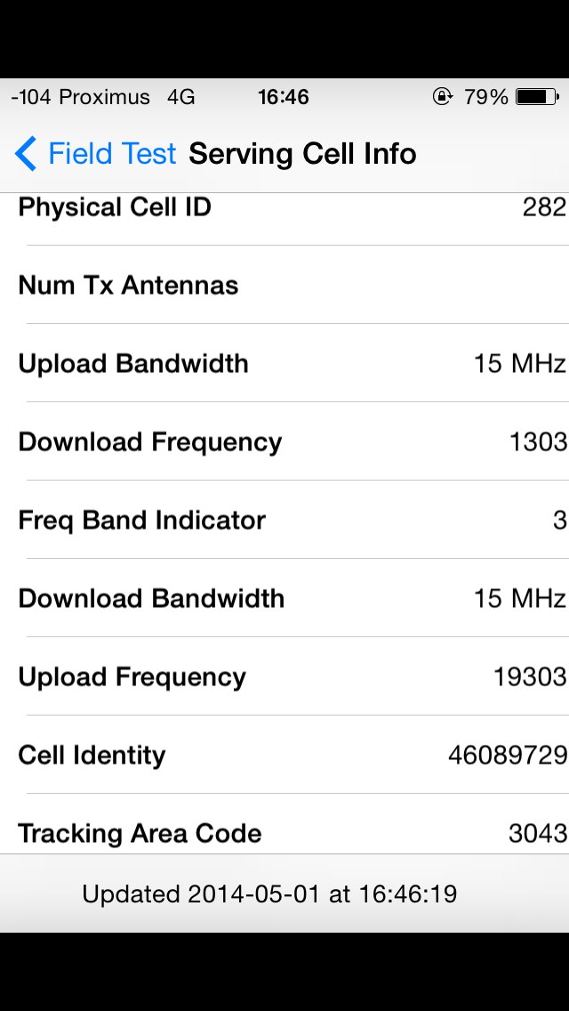Tap the 16:46 status bar clock
The image size is (569, 1011).
point(284,97)
